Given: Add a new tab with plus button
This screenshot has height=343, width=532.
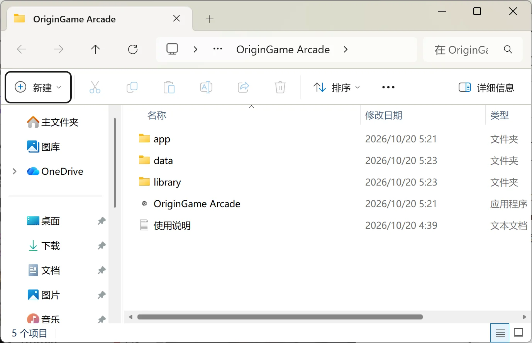Looking at the screenshot, I should [x=210, y=19].
